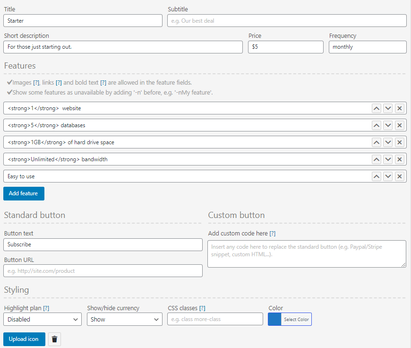The height and width of the screenshot is (348, 411).
Task: Open the bold text help link
Action: pyautogui.click(x=104, y=82)
